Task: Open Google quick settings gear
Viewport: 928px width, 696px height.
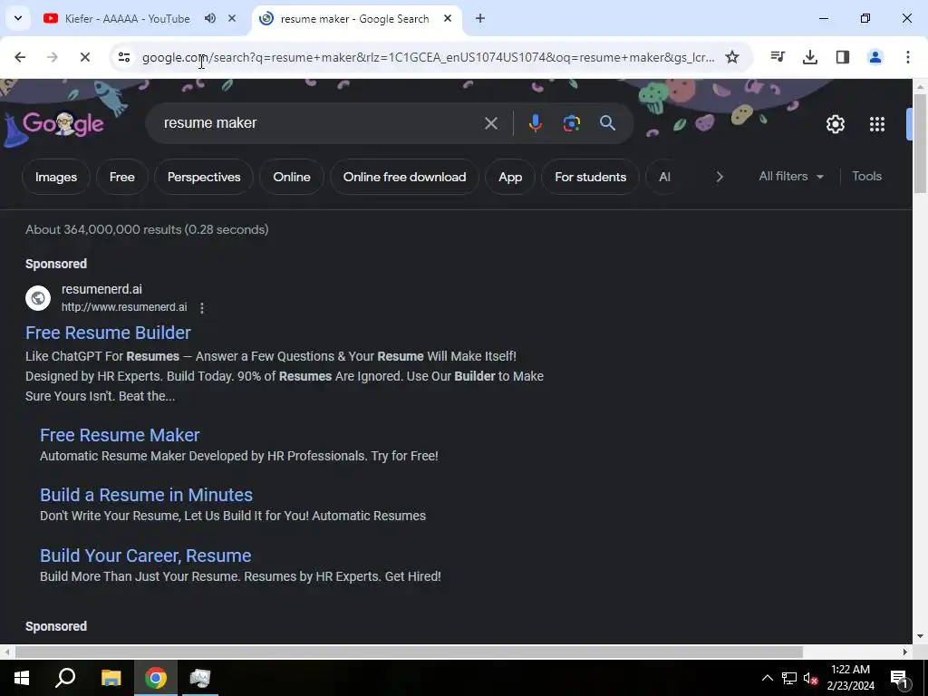Action: pyautogui.click(x=835, y=124)
